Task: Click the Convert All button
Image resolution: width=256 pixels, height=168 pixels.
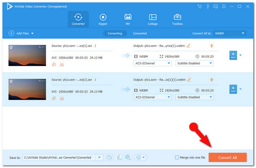Action: [x=228, y=157]
